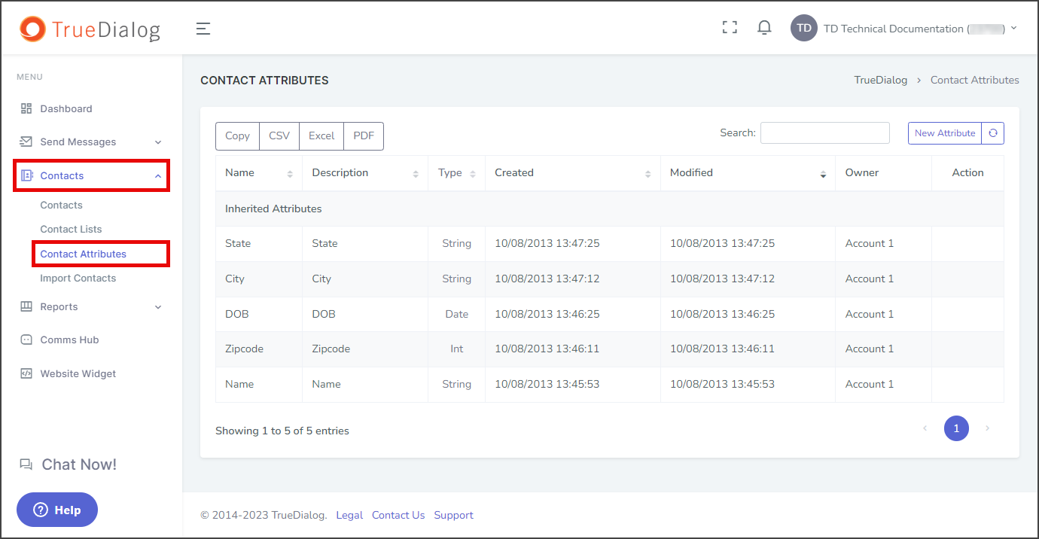This screenshot has height=539, width=1039.
Task: Enter fullscreen mode via the fullscreen icon
Action: pyautogui.click(x=730, y=28)
